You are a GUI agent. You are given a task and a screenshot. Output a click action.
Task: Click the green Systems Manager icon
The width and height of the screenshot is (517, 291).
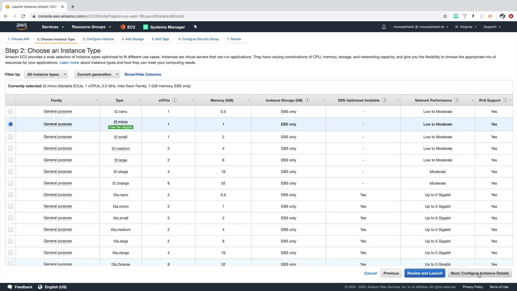pos(145,27)
